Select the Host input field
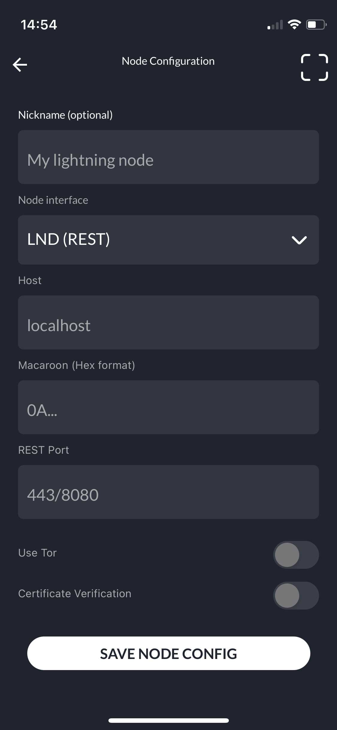Screen dimensions: 337x730 pyautogui.click(x=168, y=322)
